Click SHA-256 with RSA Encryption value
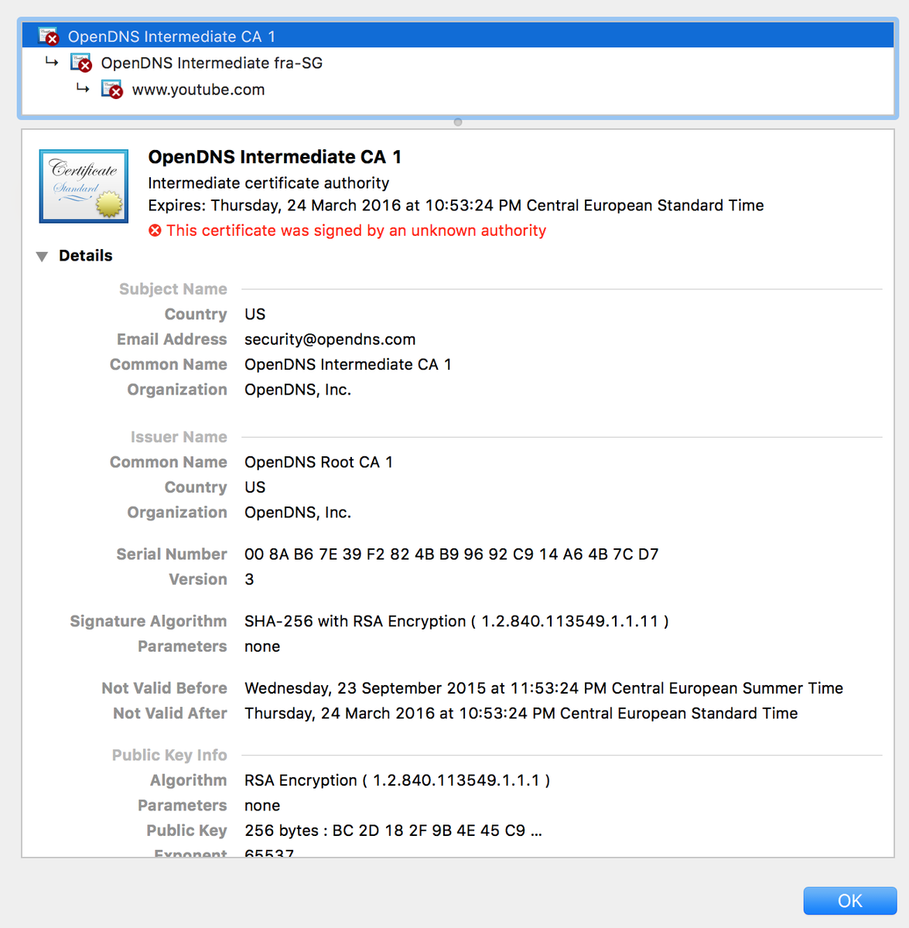The image size is (909, 928). click(456, 621)
